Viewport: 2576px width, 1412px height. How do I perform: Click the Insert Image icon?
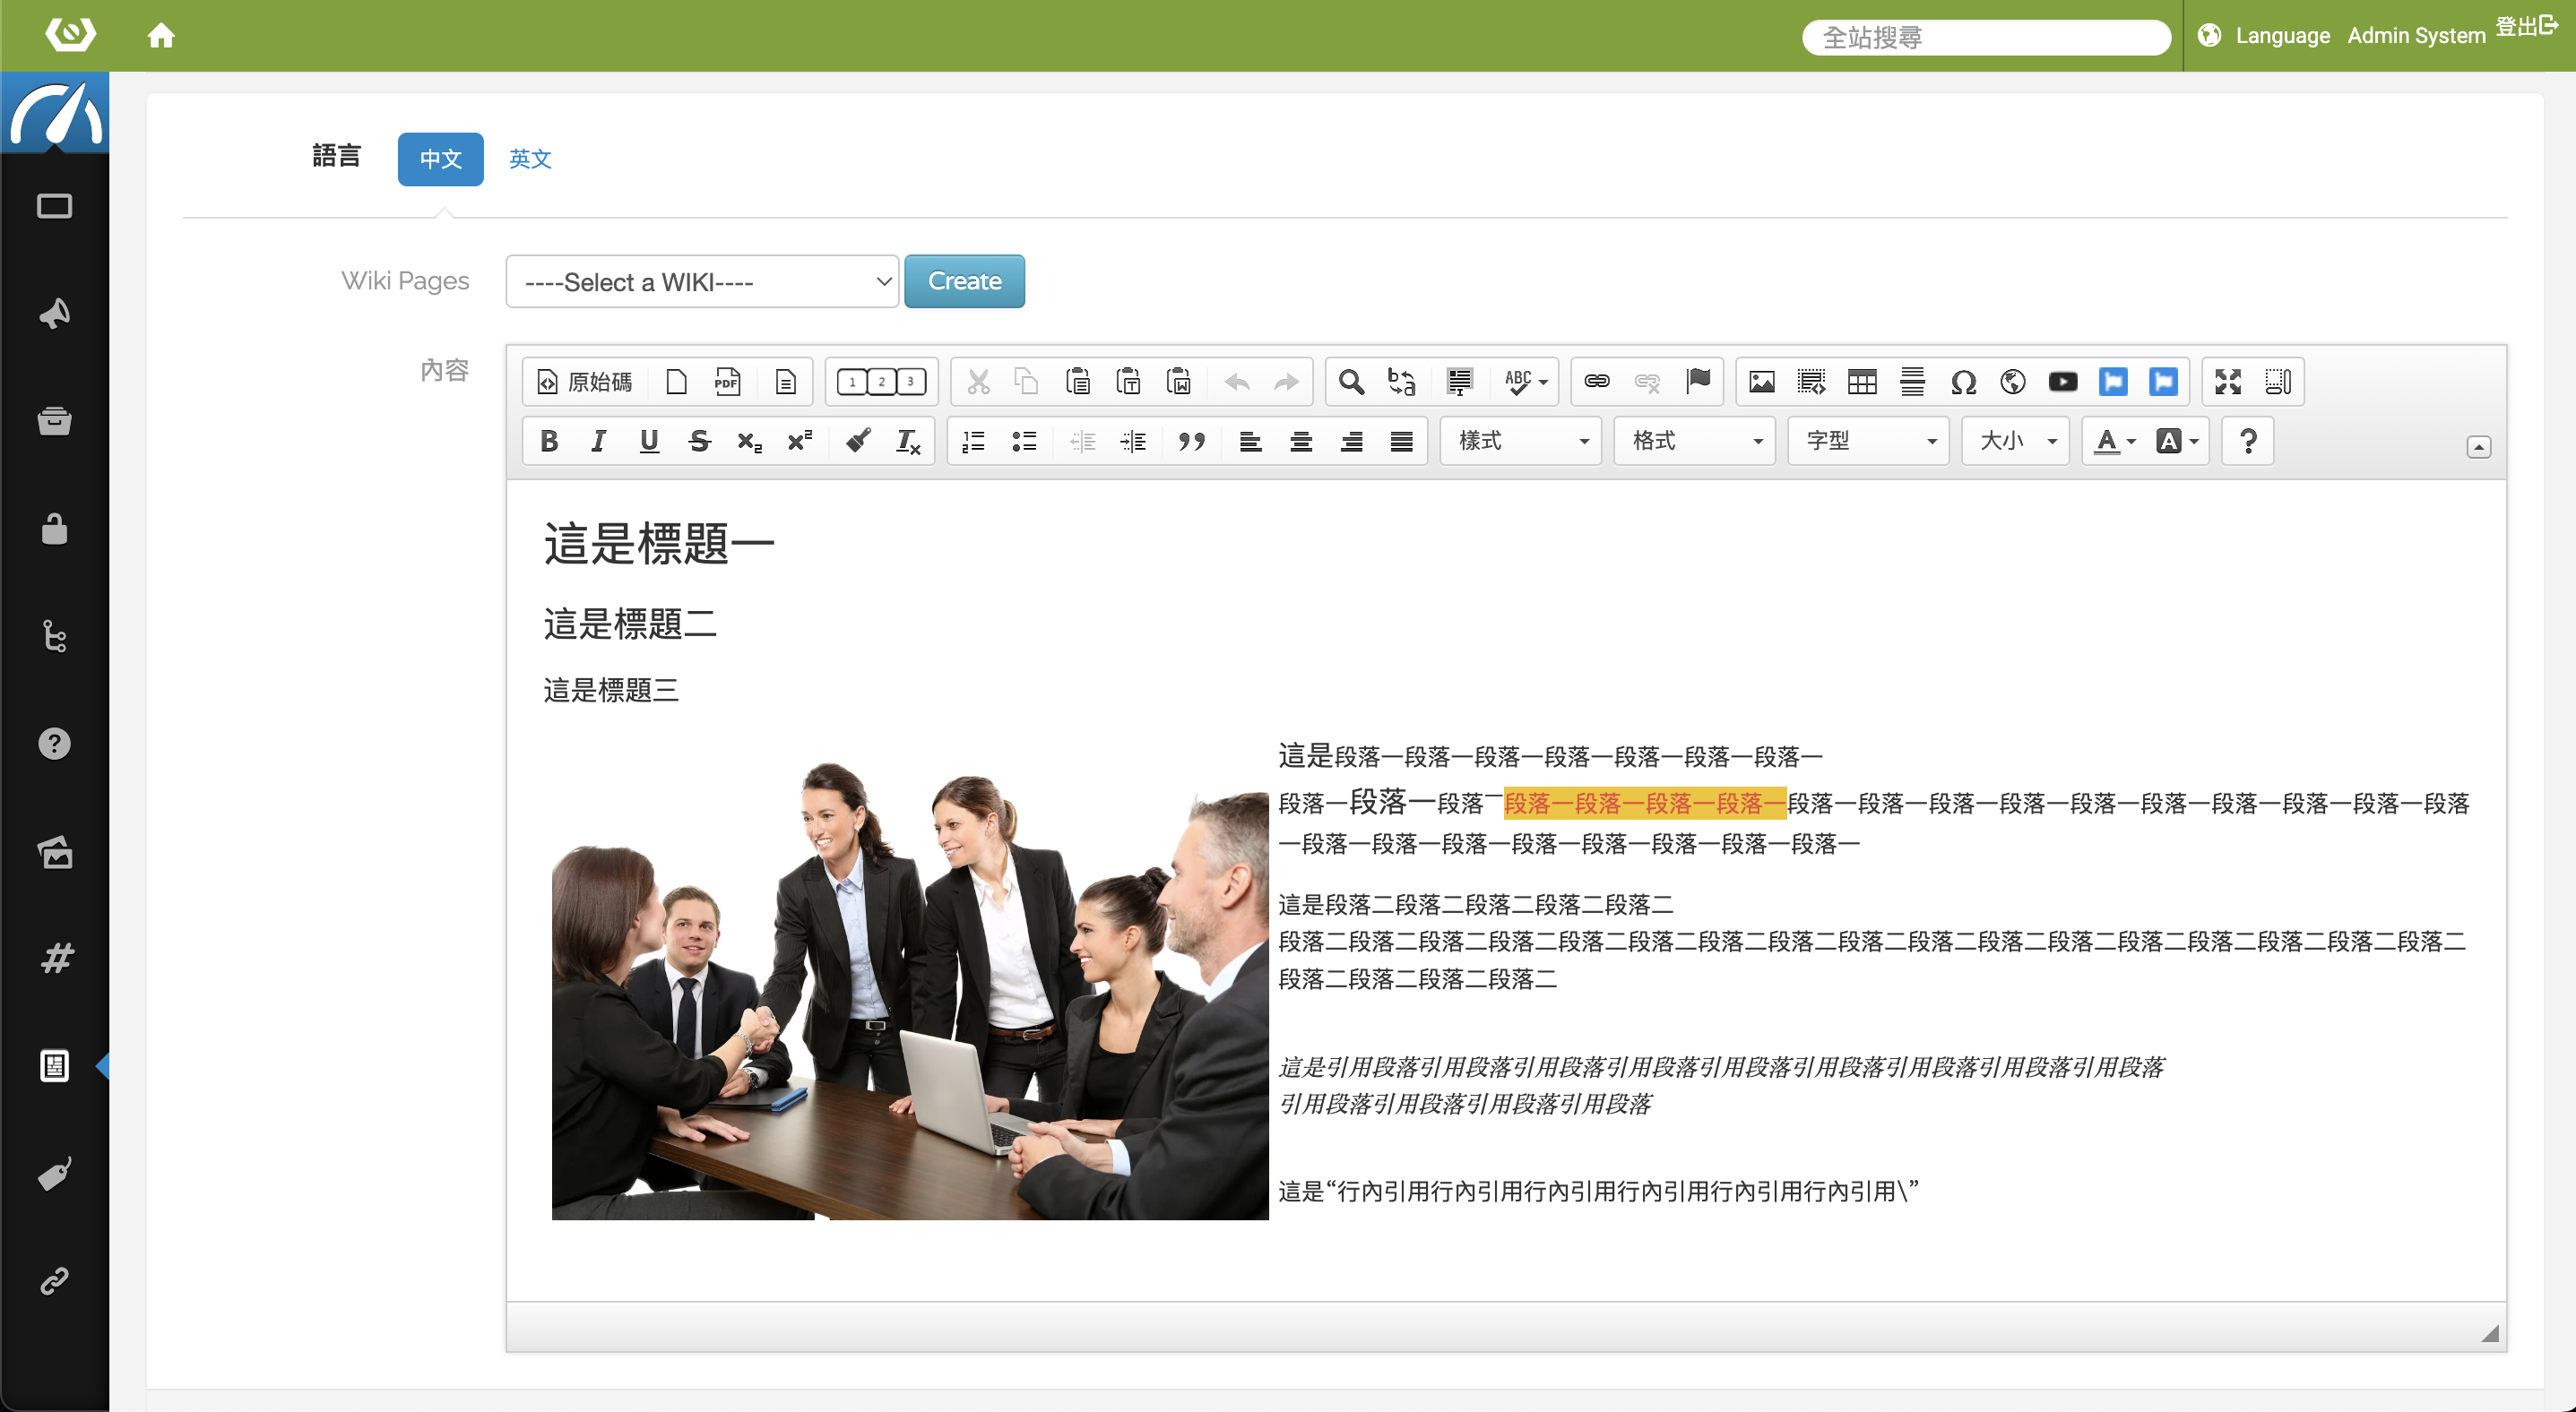tap(1761, 382)
